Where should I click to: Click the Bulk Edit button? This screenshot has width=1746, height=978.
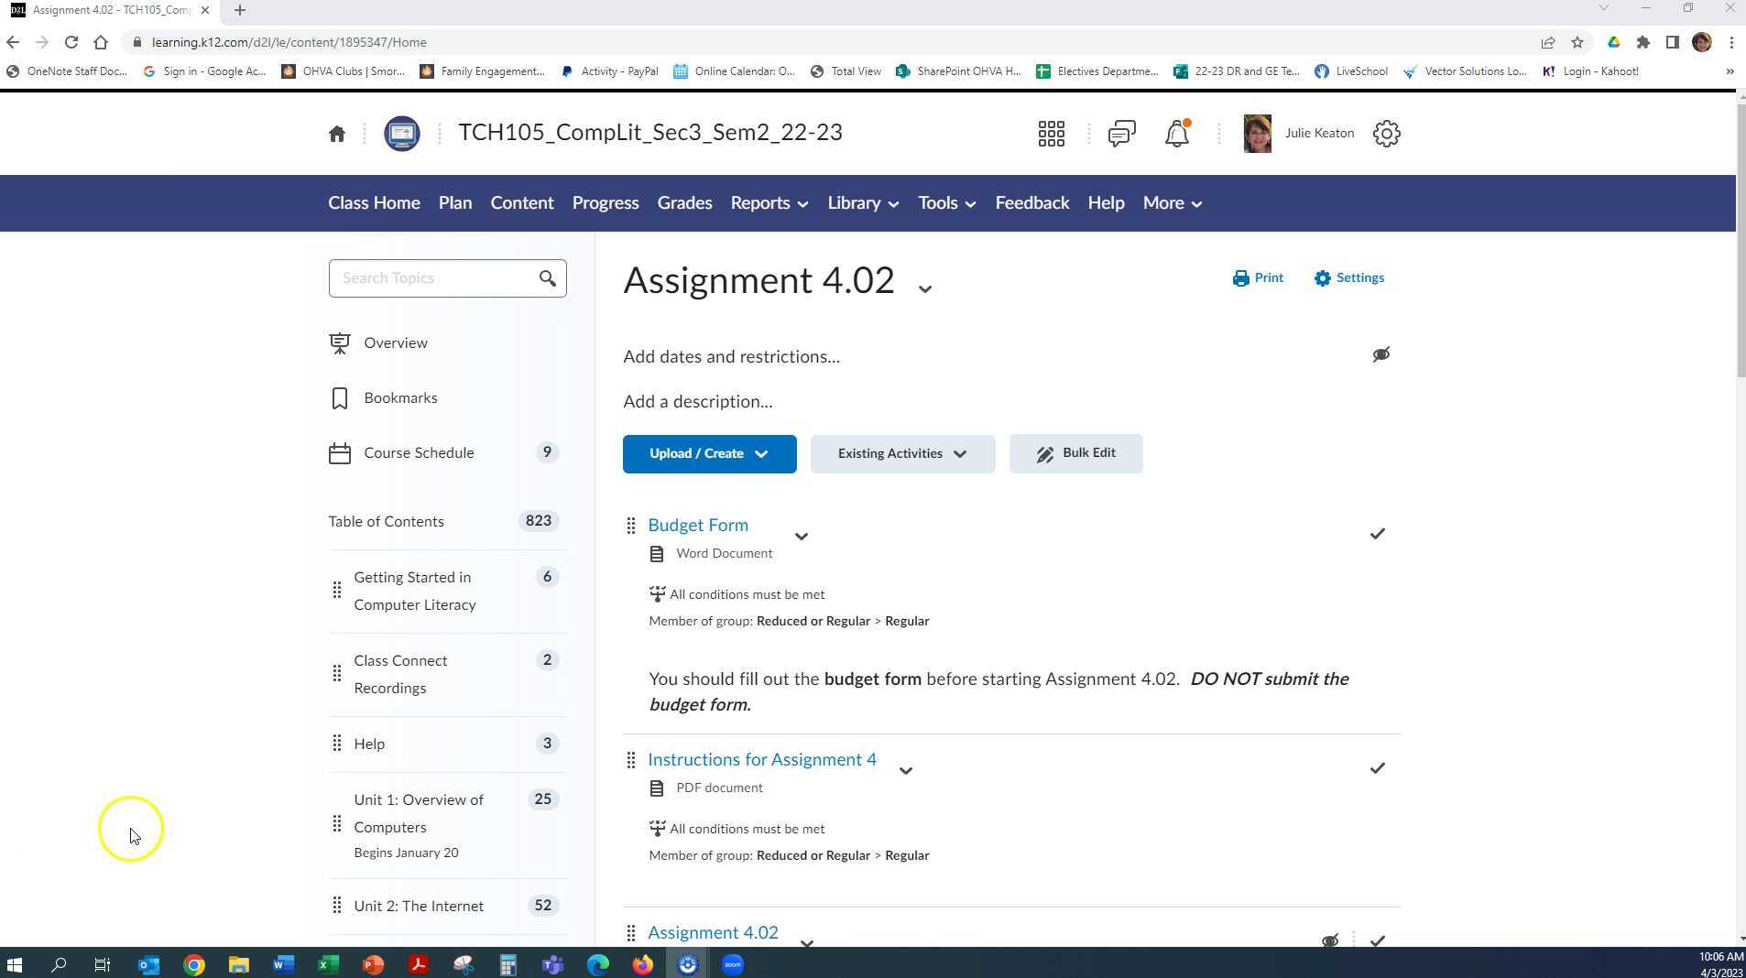point(1075,452)
